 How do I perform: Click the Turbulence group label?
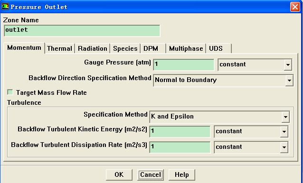click(24, 102)
